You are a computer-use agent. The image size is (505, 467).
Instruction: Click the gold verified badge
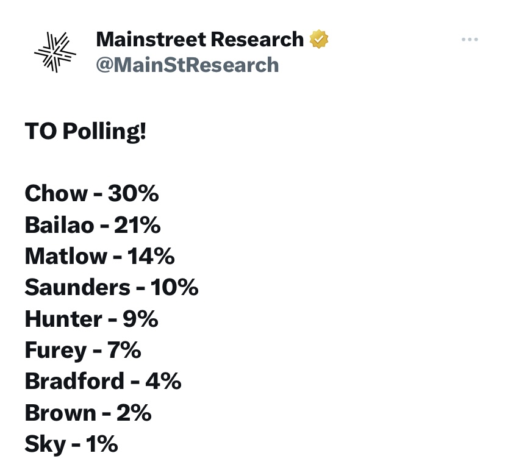[320, 40]
